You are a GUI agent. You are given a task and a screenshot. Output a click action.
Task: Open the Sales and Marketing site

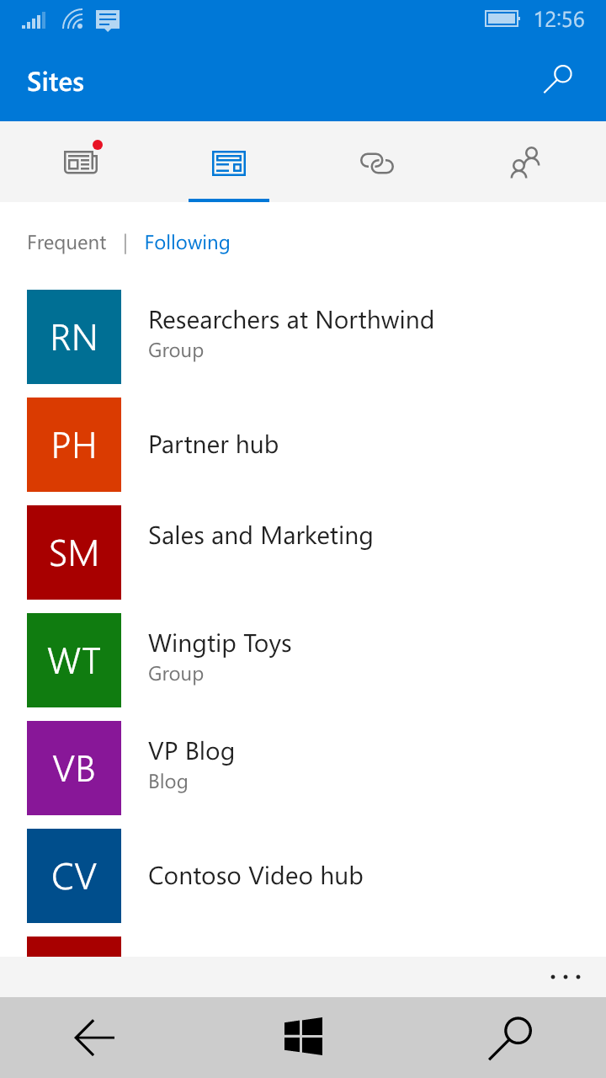click(260, 536)
